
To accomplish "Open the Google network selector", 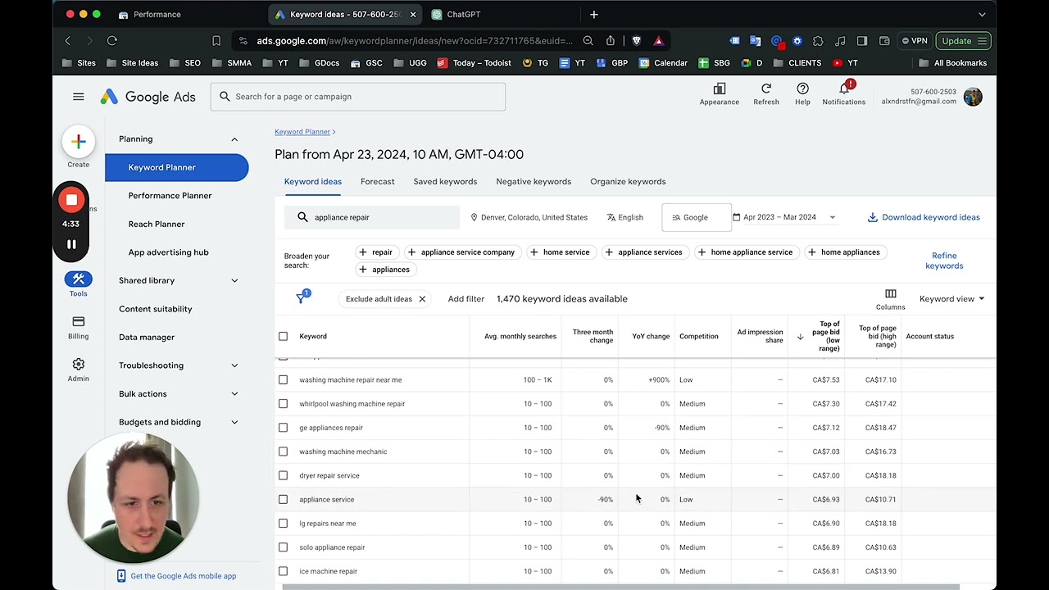I will [696, 217].
